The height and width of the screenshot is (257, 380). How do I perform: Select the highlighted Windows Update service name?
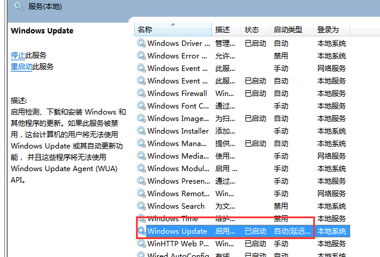pyautogui.click(x=177, y=231)
